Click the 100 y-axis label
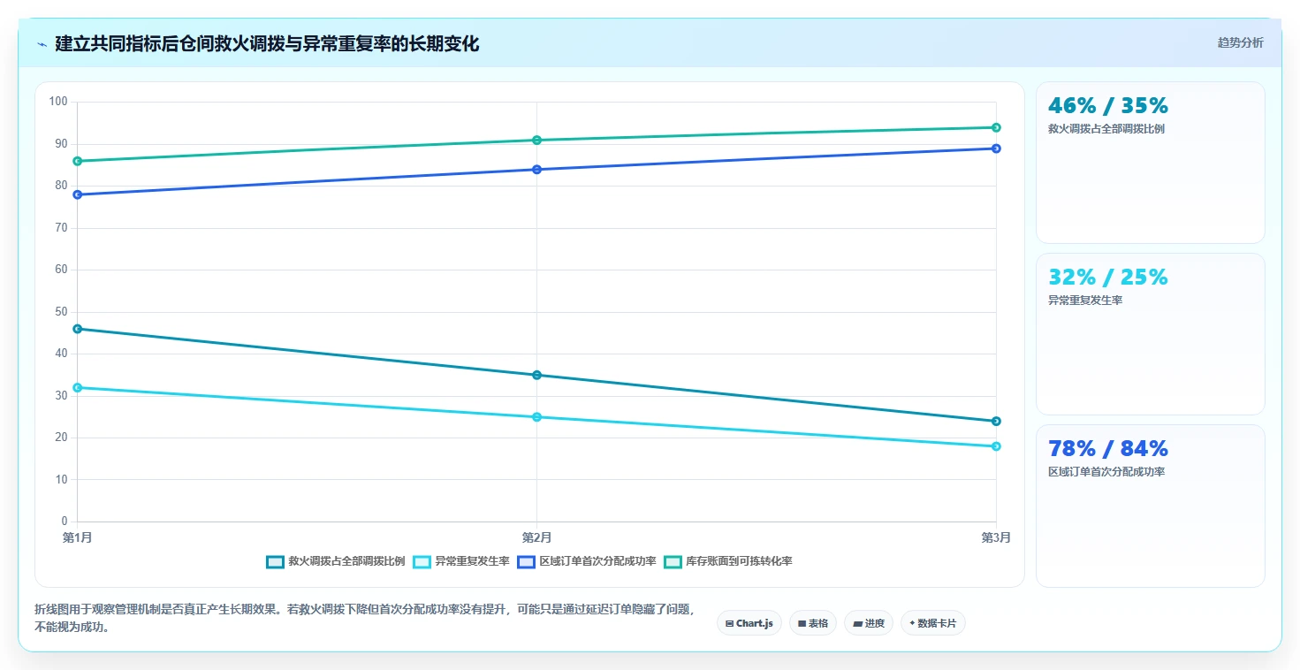The width and height of the screenshot is (1300, 670). click(x=58, y=102)
